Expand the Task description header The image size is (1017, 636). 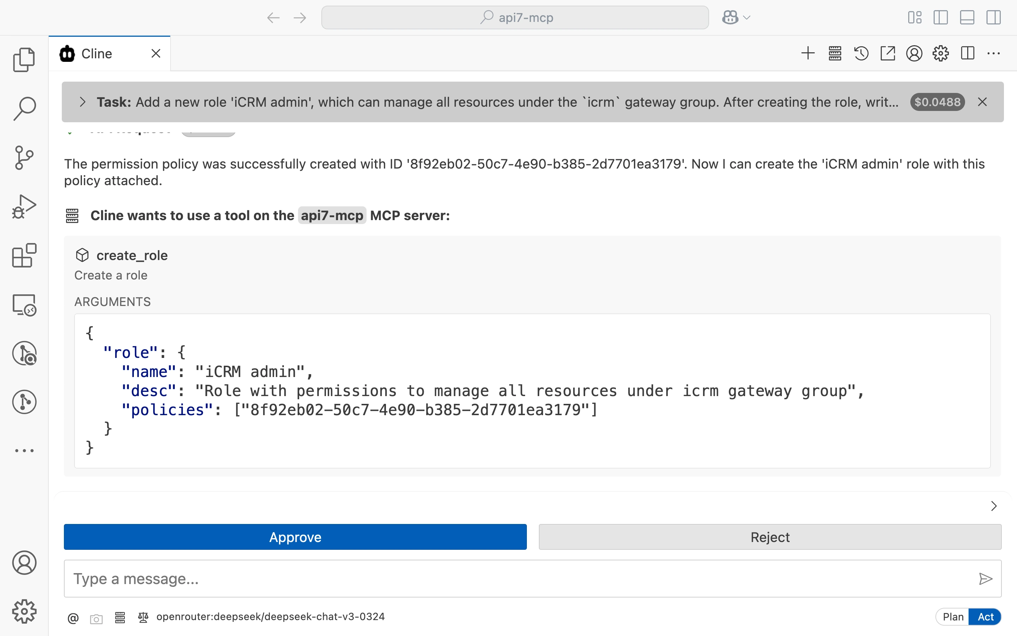(x=82, y=102)
